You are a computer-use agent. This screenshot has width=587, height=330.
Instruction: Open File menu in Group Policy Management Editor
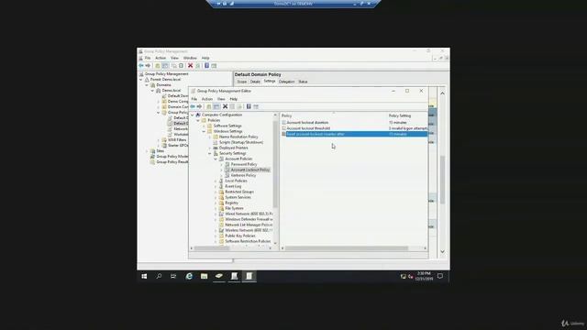pos(194,99)
